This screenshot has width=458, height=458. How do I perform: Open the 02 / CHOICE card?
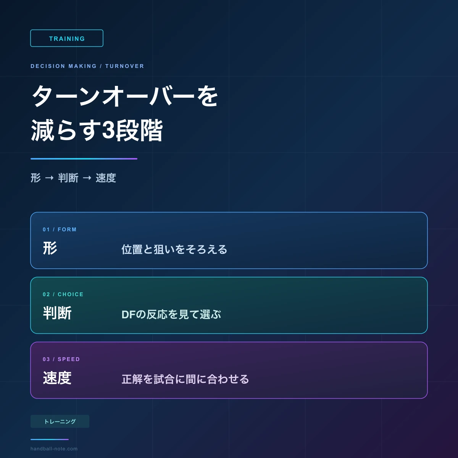(x=229, y=305)
